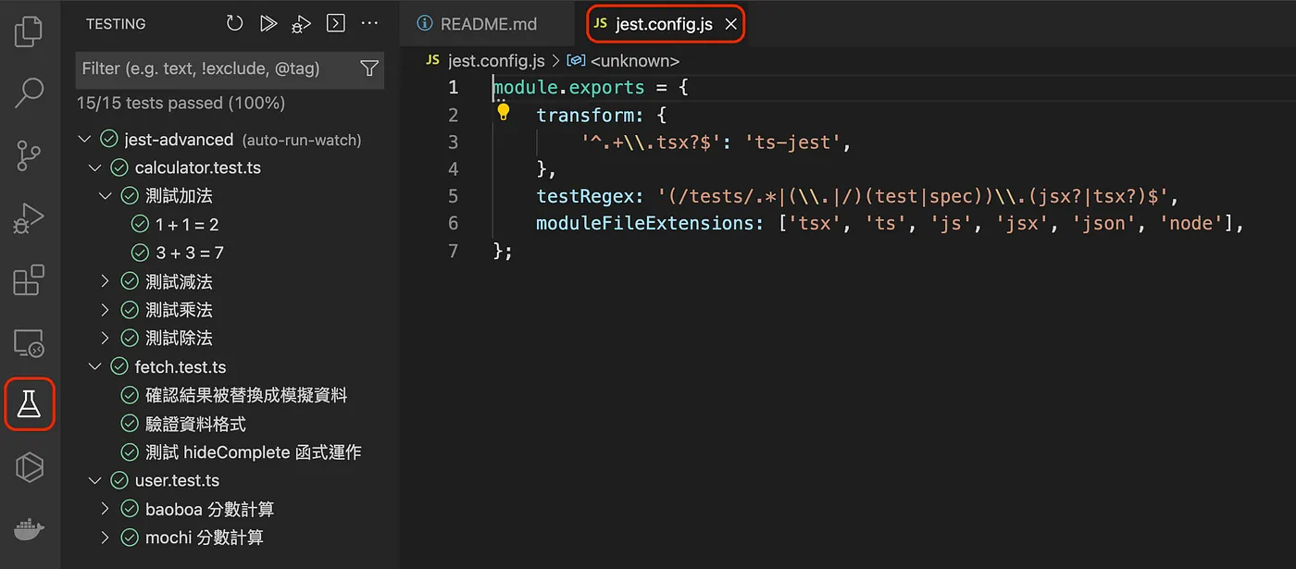
Task: Click jest.config.js in the breadcrumb
Action: point(496,61)
